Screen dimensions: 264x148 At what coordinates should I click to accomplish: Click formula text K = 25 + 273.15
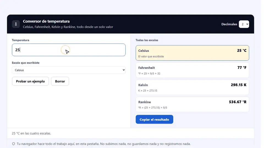(148, 91)
